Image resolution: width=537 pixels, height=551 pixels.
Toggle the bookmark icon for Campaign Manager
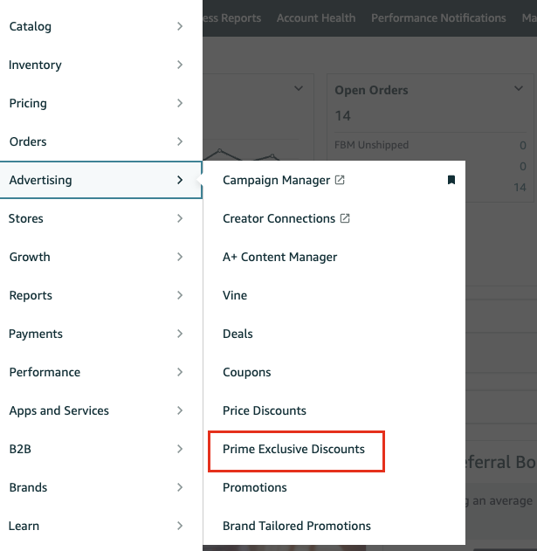point(451,180)
